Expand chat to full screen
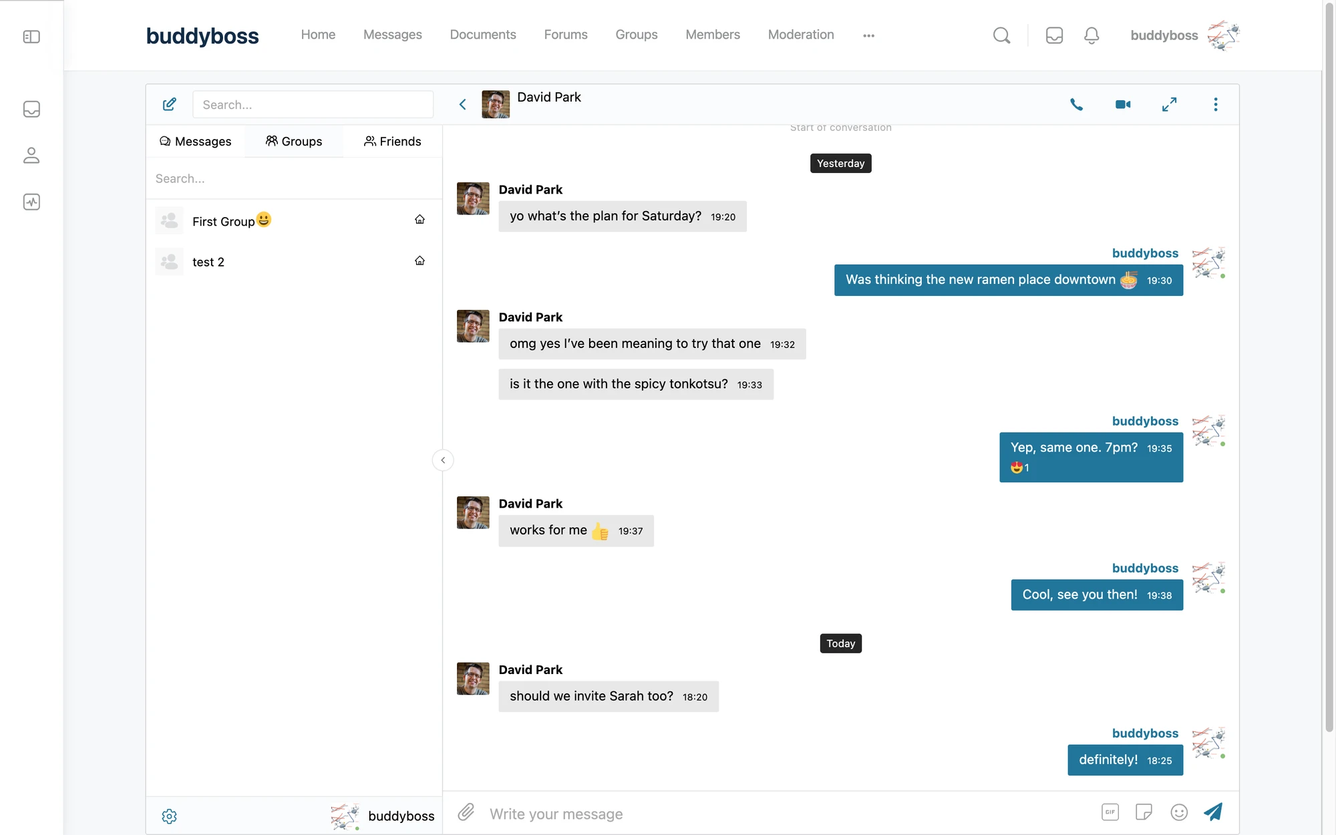 1169,104
